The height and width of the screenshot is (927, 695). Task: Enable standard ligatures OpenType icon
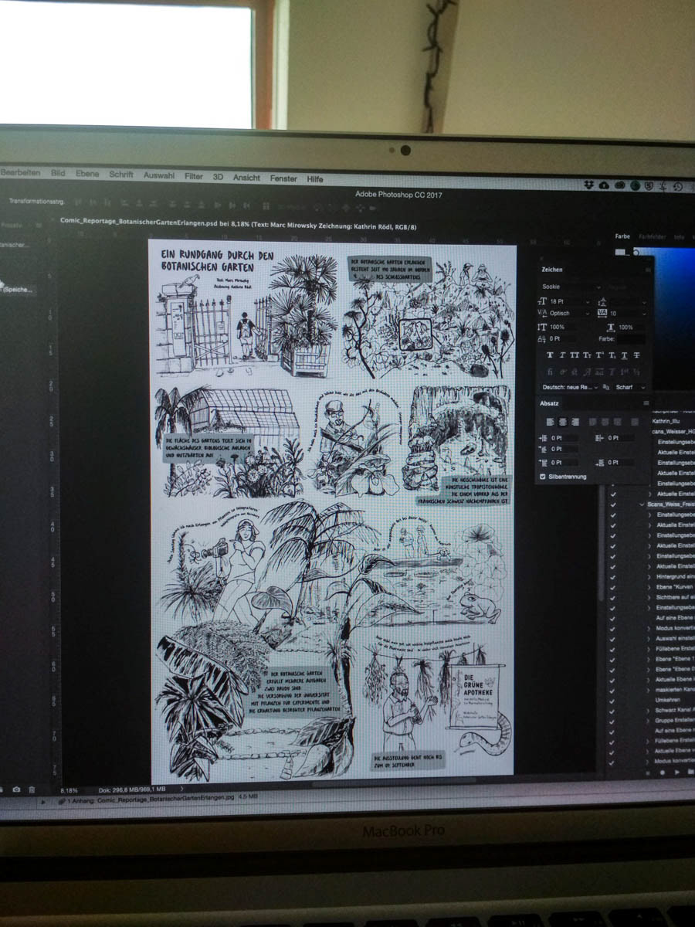click(550, 372)
